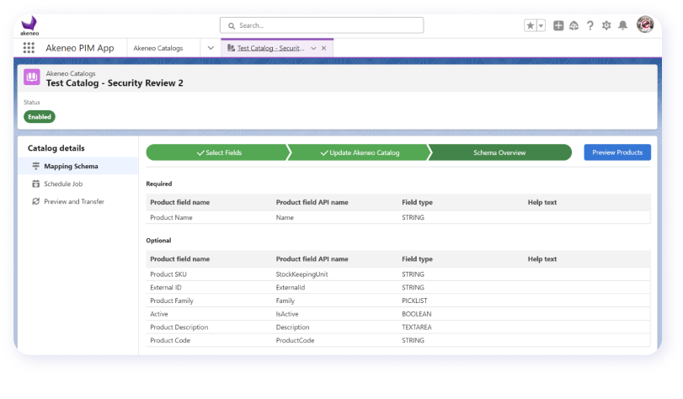Expand the Test Catalog tab options chevron
The image size is (683, 399).
[313, 48]
